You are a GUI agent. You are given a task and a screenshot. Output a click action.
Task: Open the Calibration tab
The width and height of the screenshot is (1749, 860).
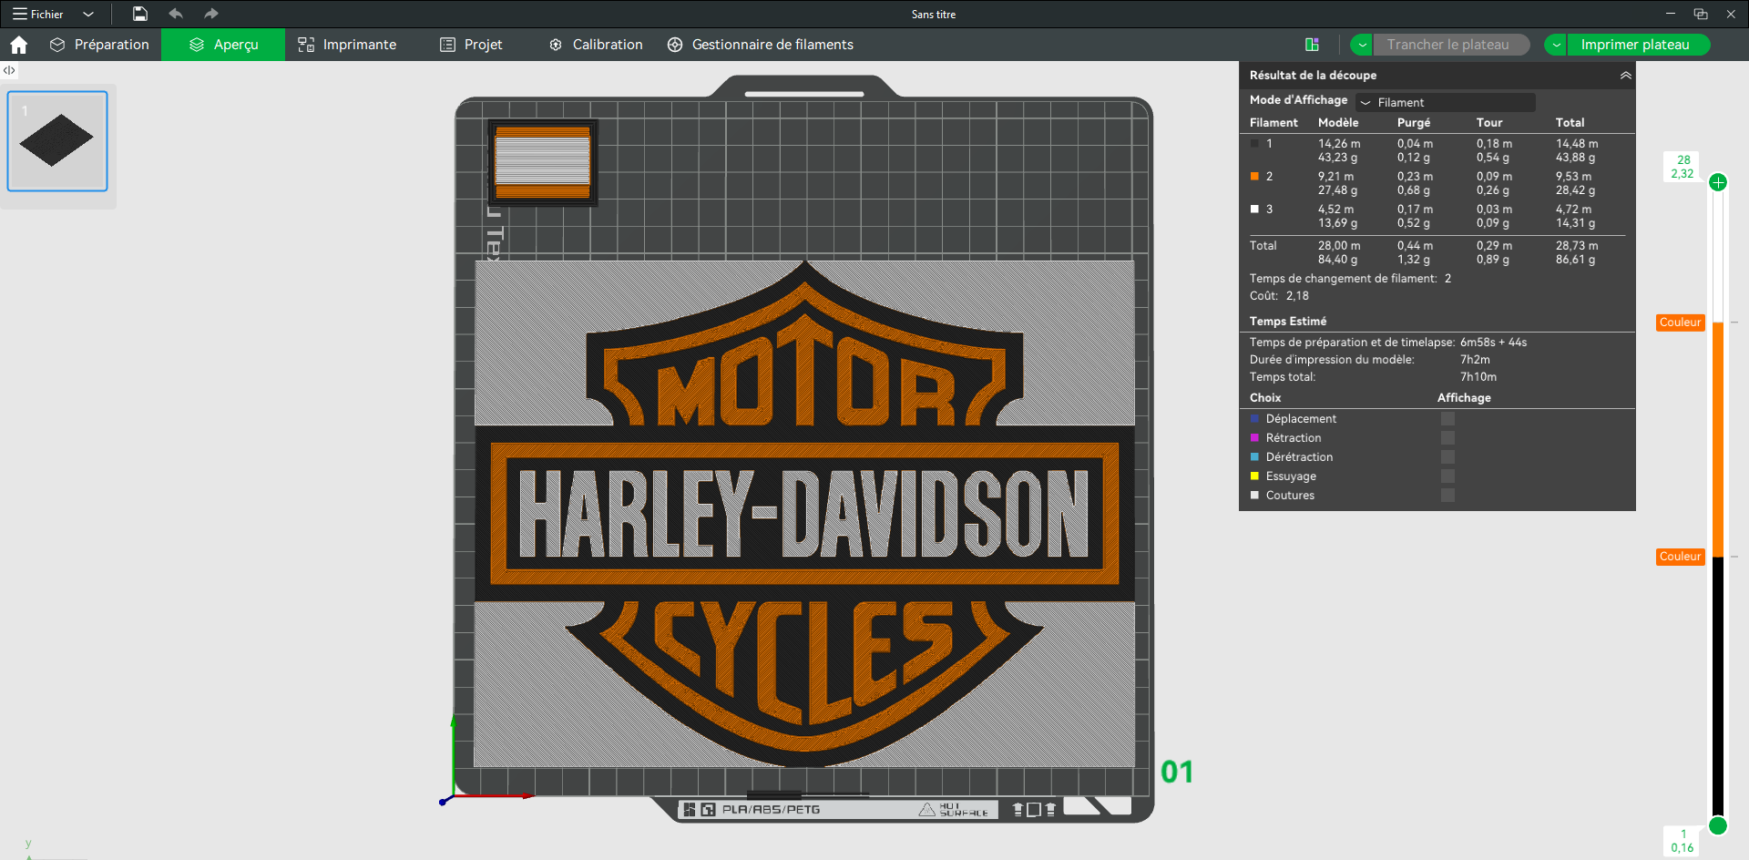pos(596,45)
